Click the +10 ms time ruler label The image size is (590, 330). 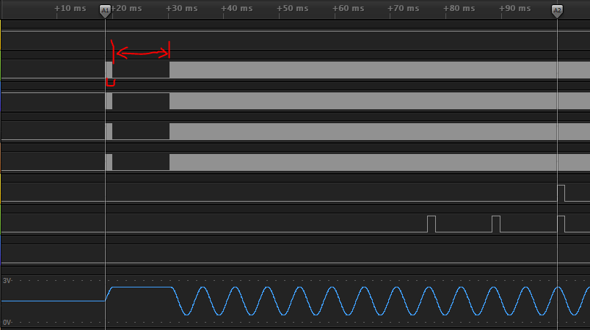coord(70,8)
